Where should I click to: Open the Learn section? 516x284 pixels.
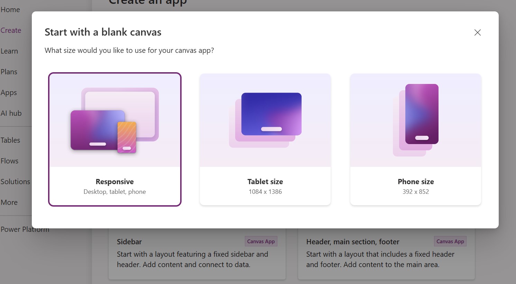click(x=9, y=51)
